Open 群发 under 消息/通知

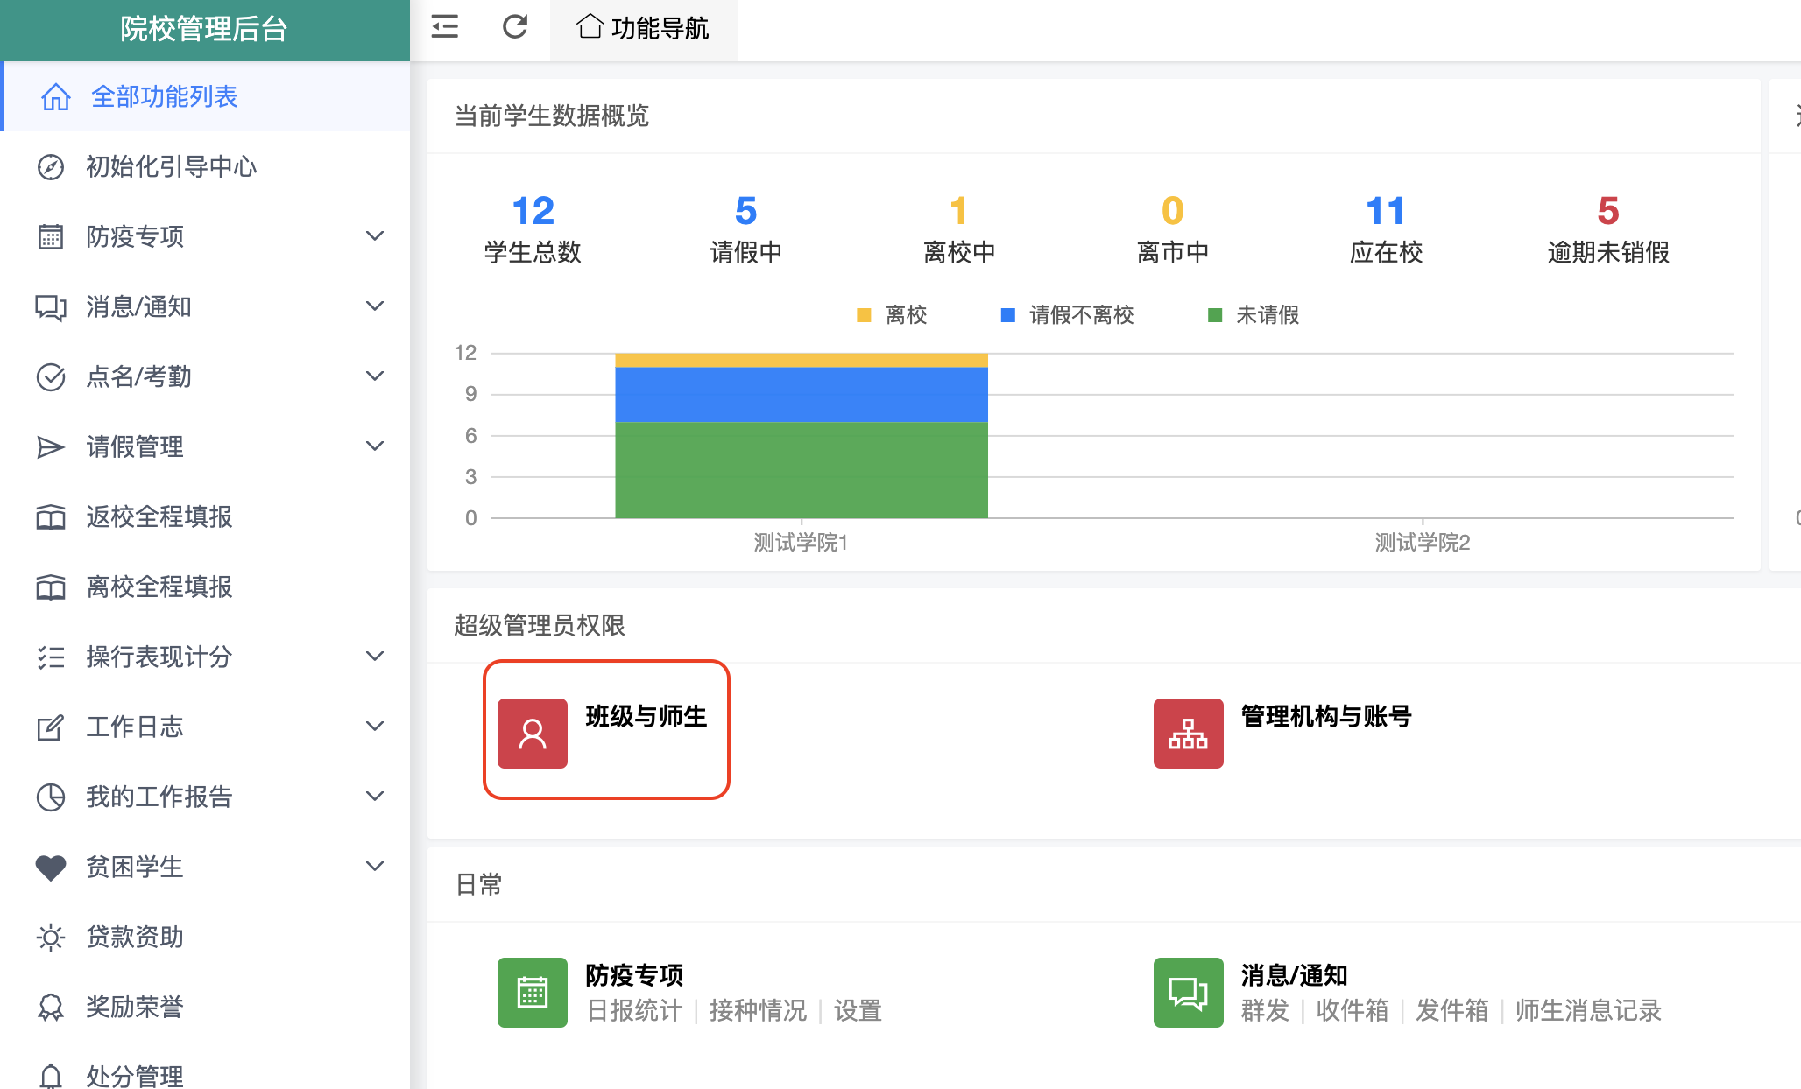tap(1265, 1011)
